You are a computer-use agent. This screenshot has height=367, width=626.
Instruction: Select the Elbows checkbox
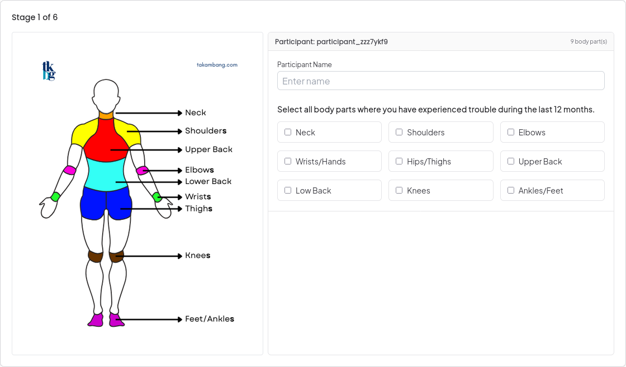point(511,132)
